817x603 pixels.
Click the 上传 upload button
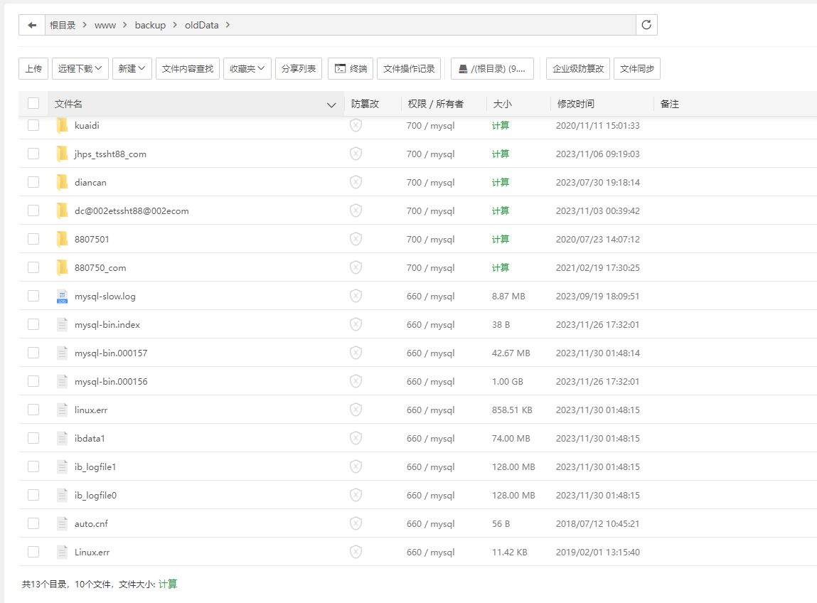(33, 69)
